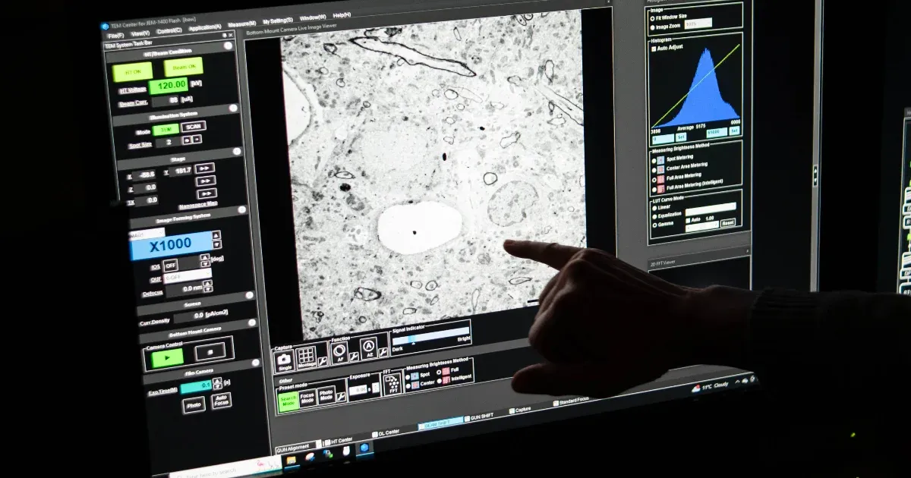Click the second stage fast-forward arrow button
911x478 pixels.
click(x=206, y=181)
